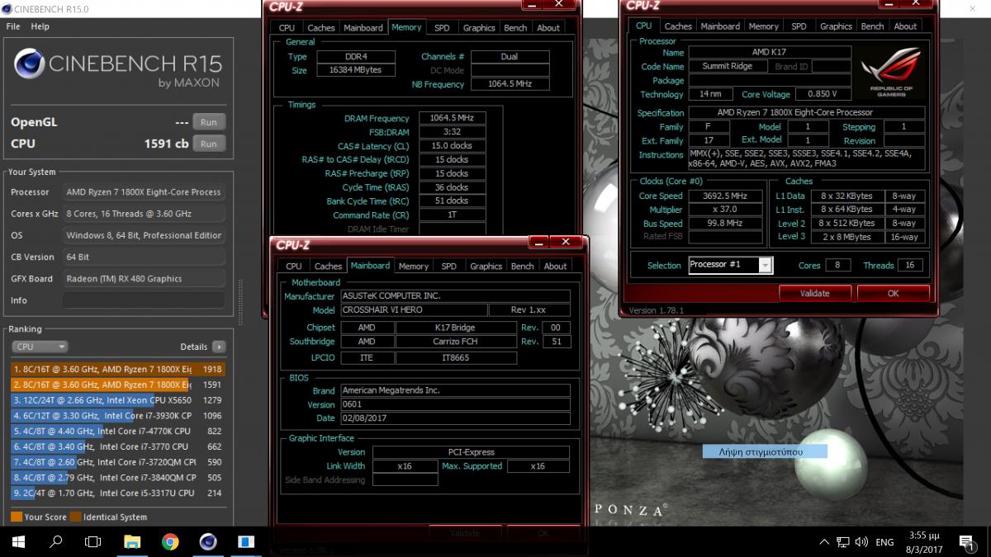
Task: Open Caches tab in CPU-Z Mainboard window
Action: point(328,266)
